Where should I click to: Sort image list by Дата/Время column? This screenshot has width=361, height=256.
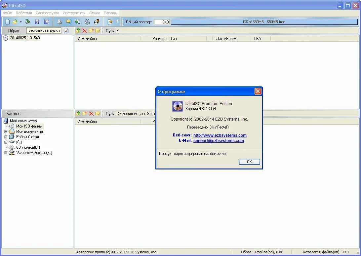pyautogui.click(x=232, y=39)
